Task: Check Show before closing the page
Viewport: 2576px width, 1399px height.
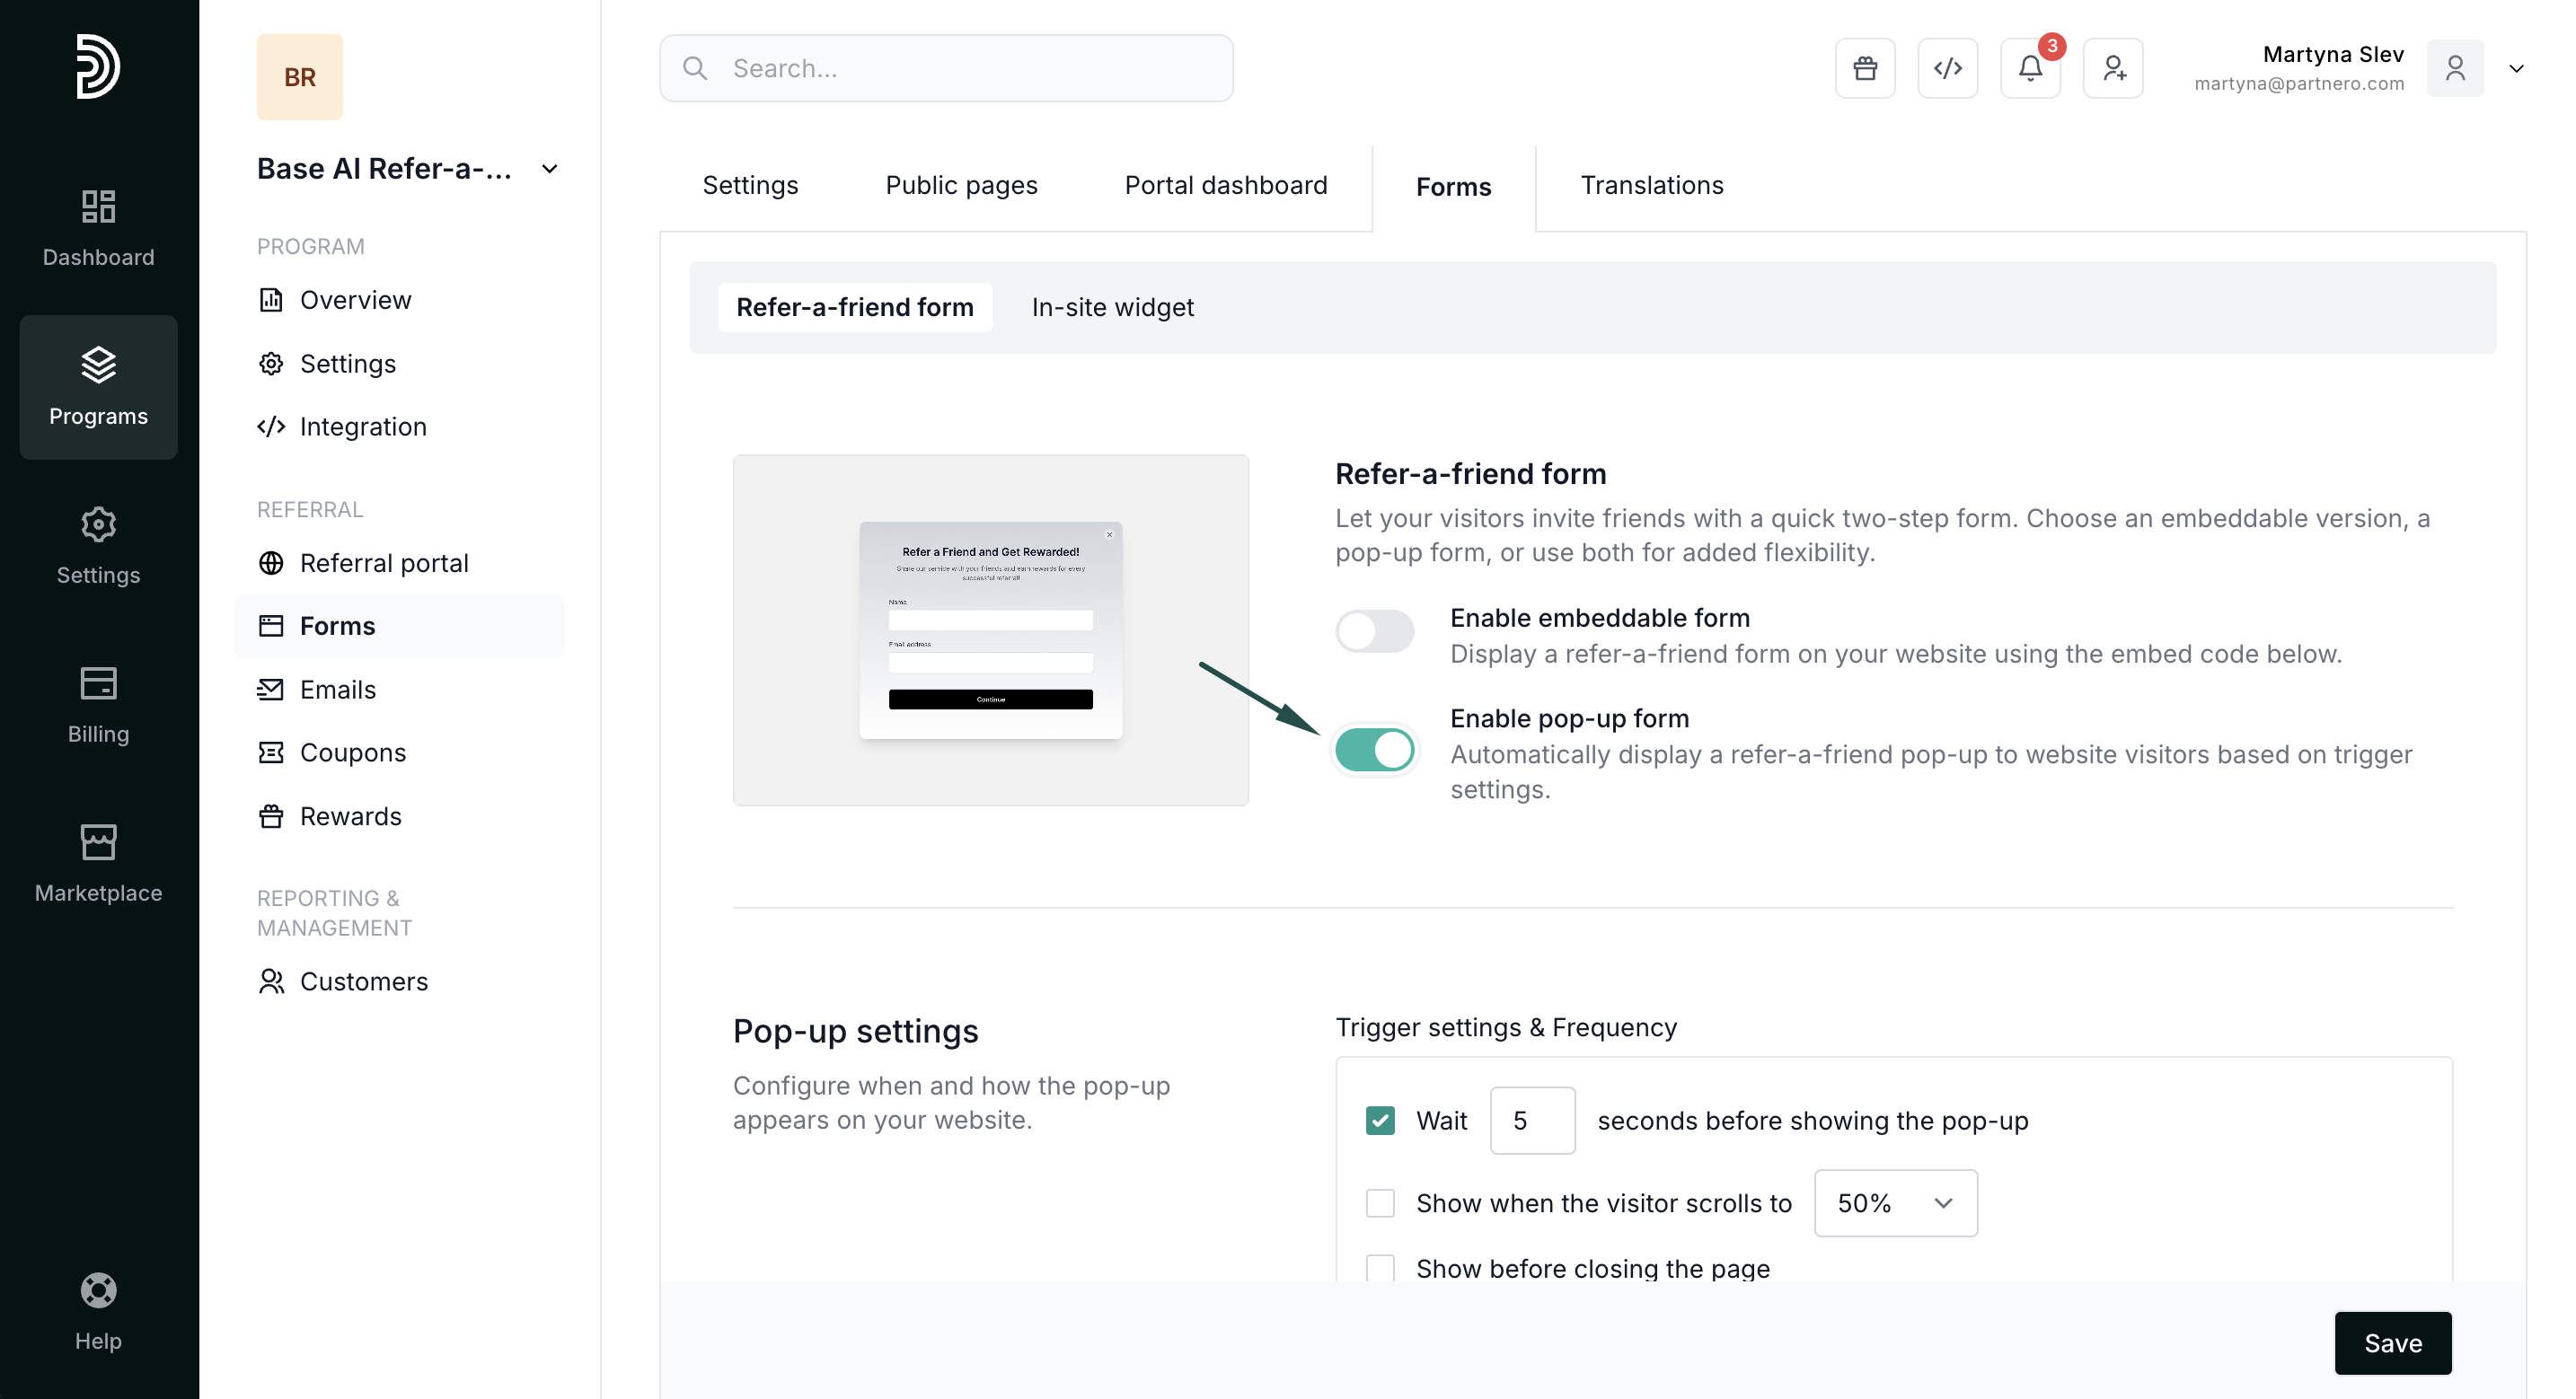Action: point(1380,1267)
